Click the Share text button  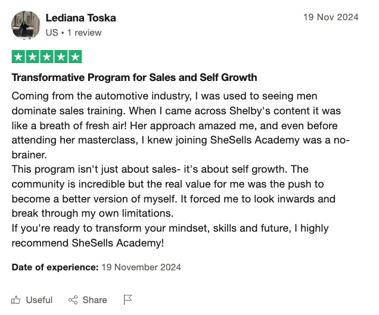tap(95, 300)
